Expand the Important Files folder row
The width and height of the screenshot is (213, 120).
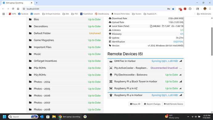(65, 47)
